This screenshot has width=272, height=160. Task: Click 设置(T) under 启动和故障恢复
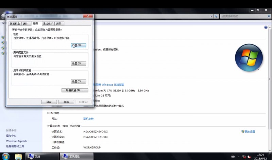coord(79,81)
